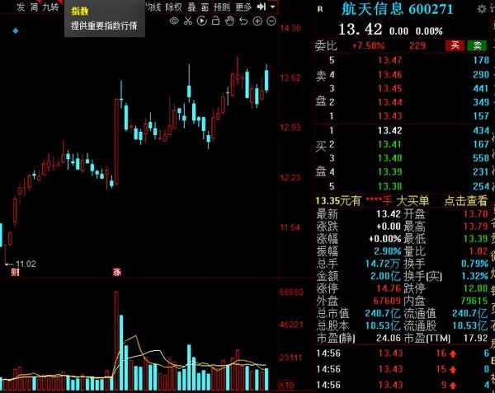Click the arrow-to-bar collapse icon in toolbar
The width and height of the screenshot is (495, 393).
point(261,7)
